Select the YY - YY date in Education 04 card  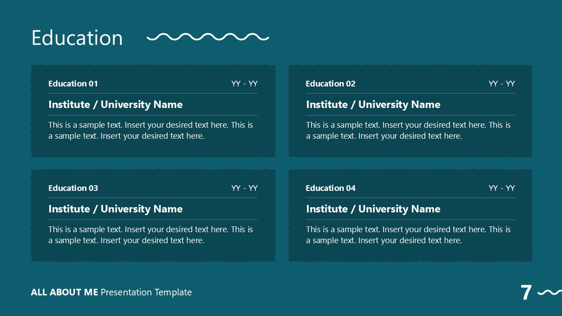point(501,188)
